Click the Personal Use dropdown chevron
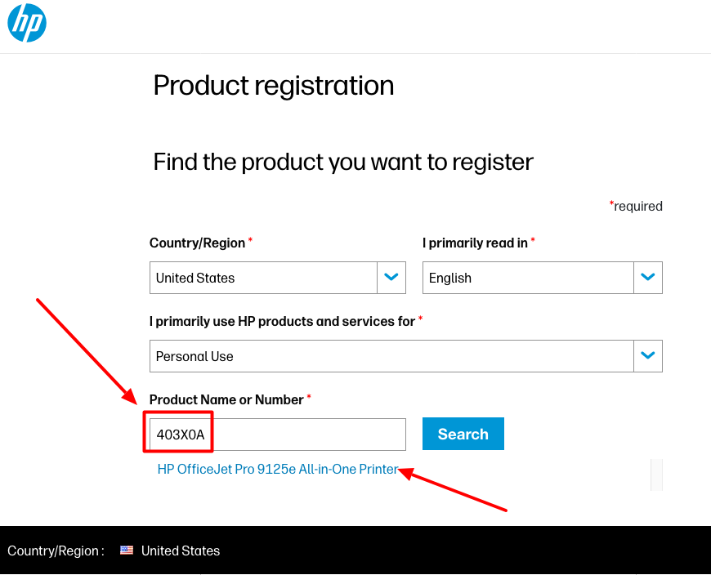 [648, 356]
